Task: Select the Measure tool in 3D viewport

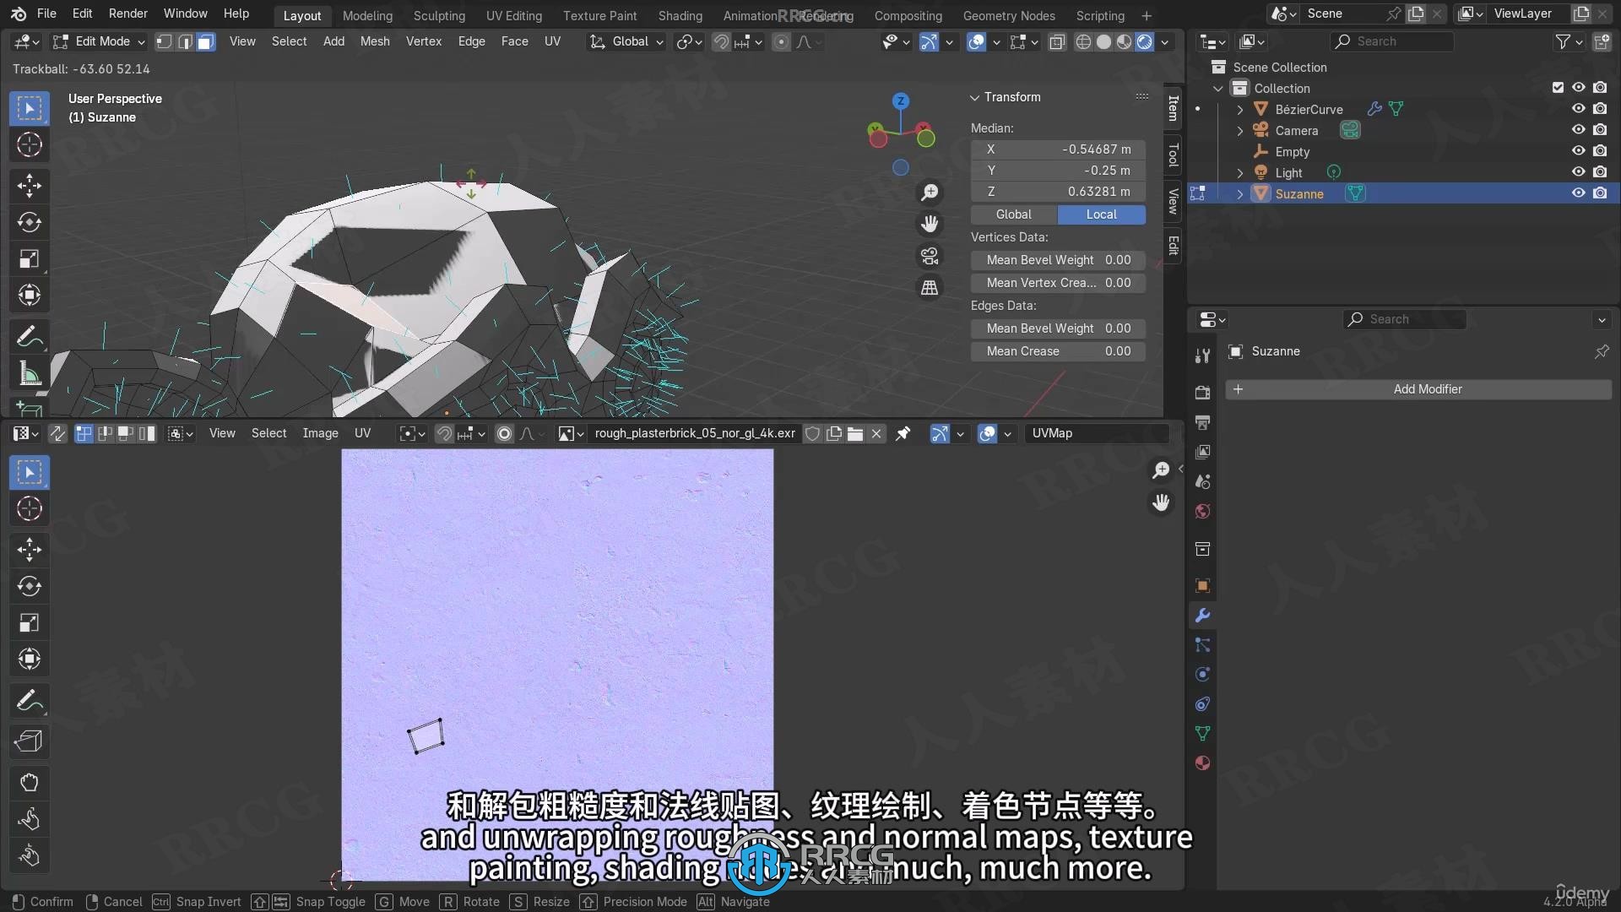Action: [x=30, y=373]
